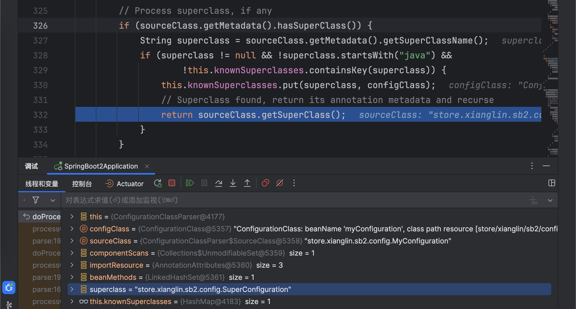Open more debug toolbar actions
The width and height of the screenshot is (576, 309).
(294, 183)
